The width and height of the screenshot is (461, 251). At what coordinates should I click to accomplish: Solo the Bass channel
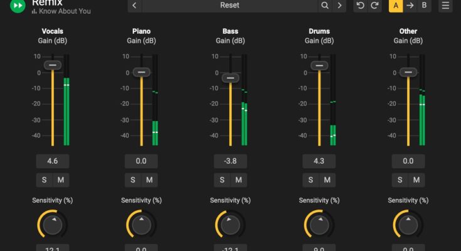[222, 180]
